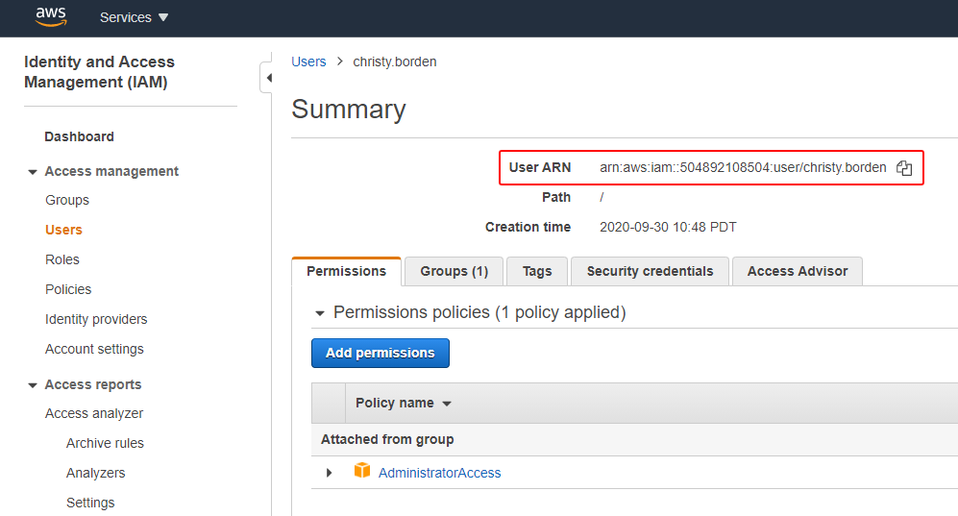Click the Attached from group row
Viewport: 958px width, 516px height.
point(634,440)
